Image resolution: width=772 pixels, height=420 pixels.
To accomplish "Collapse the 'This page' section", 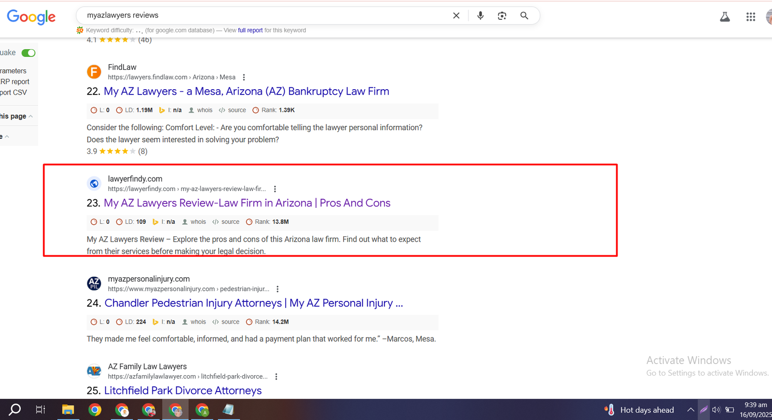I will 31,116.
